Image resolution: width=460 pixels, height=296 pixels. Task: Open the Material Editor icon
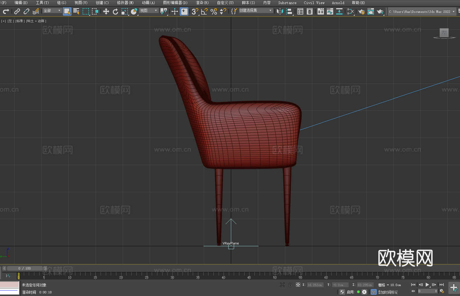pos(350,11)
